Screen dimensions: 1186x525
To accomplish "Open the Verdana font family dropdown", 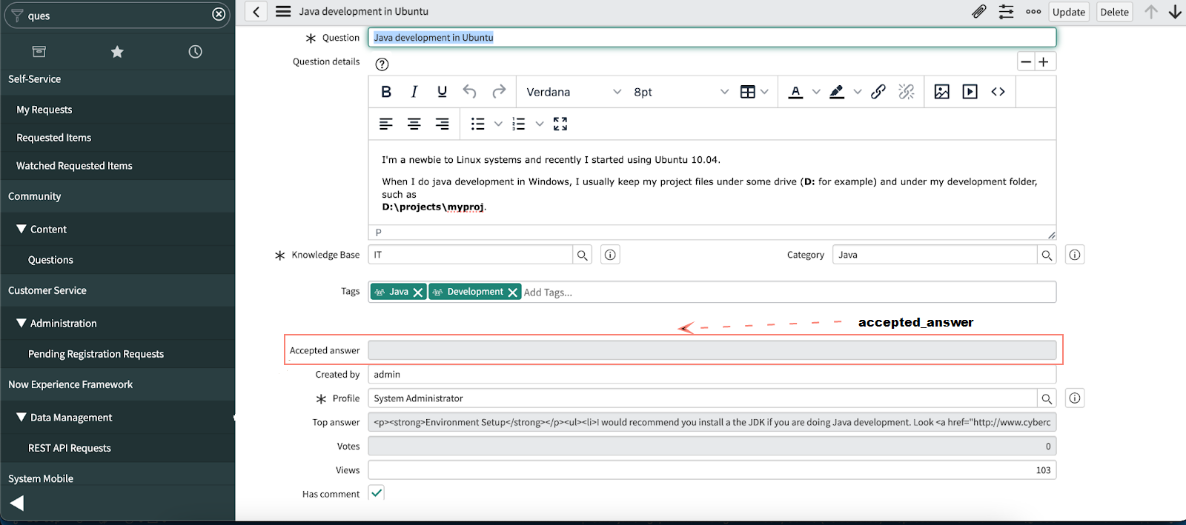I will 573,92.
